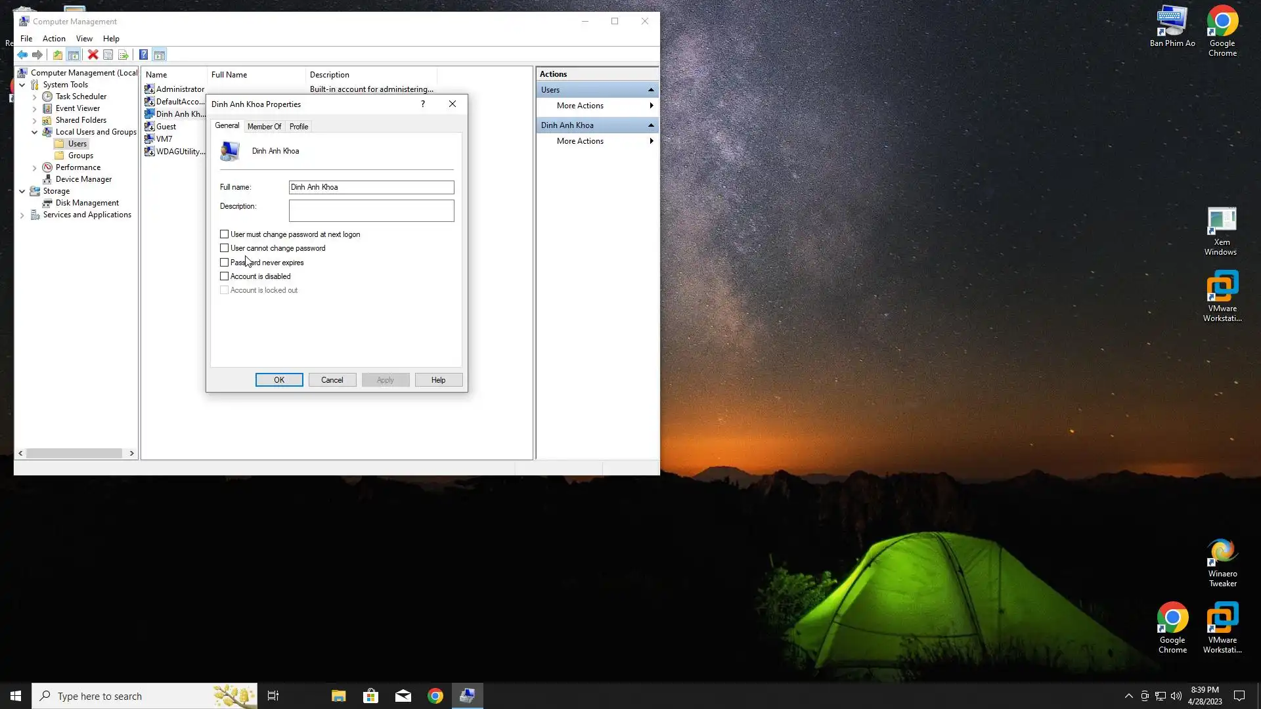Click the Properties toolbar icon
The image size is (1261, 709).
coord(108,55)
